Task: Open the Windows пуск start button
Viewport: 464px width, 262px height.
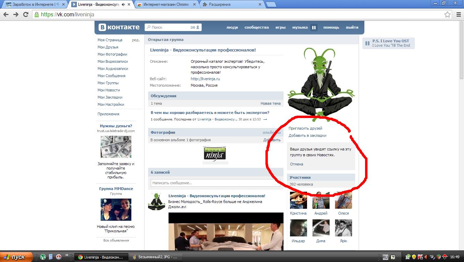Action: (16, 257)
